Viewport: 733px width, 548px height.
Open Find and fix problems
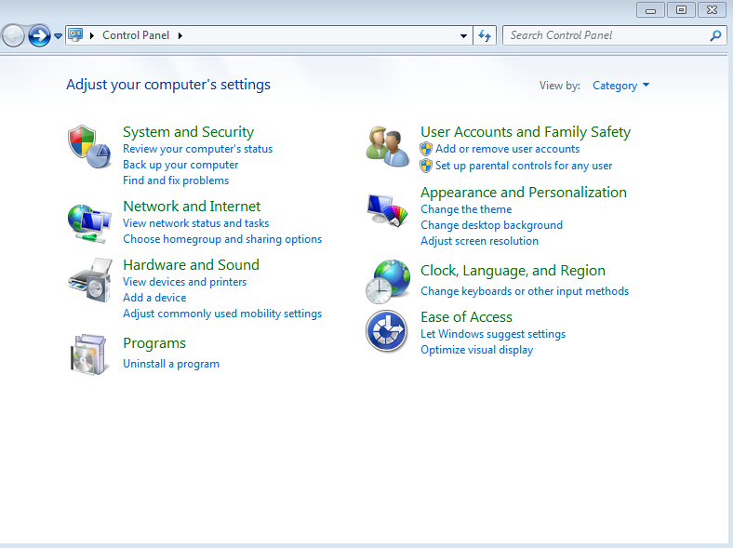(176, 180)
